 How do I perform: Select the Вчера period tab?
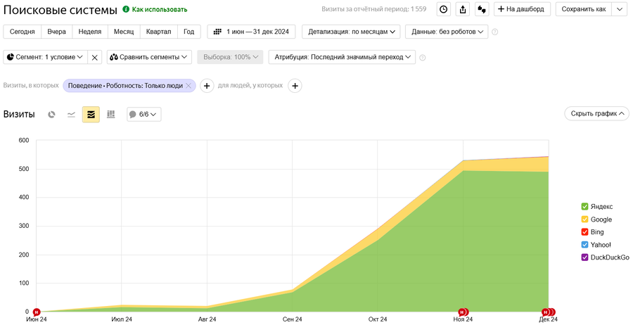56,32
